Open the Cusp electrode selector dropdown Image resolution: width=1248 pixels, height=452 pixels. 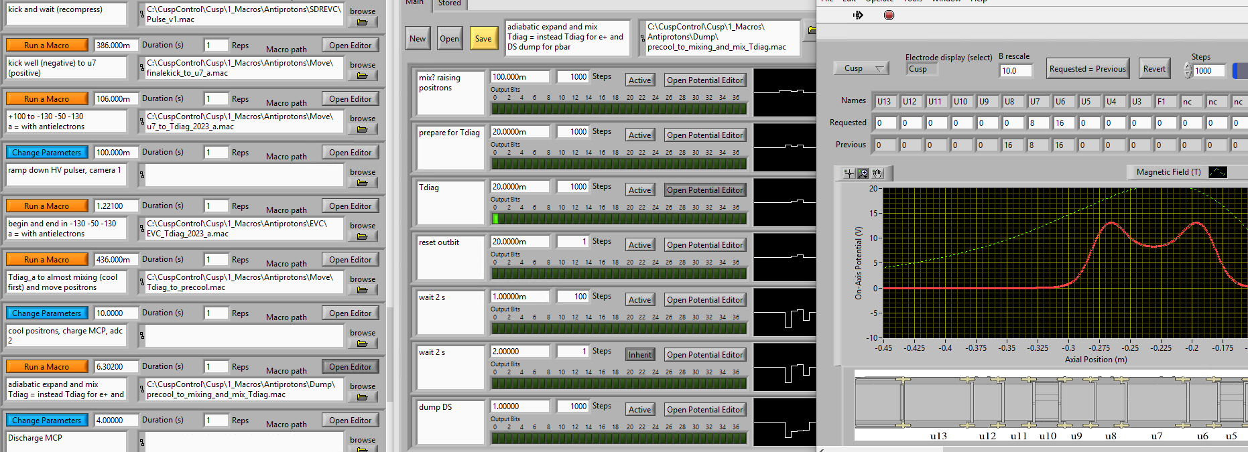coord(861,68)
